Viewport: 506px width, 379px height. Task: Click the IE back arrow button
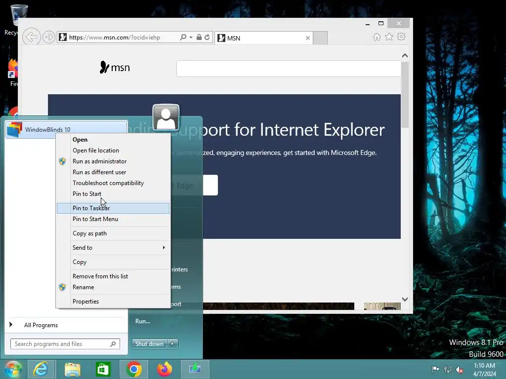coord(31,37)
